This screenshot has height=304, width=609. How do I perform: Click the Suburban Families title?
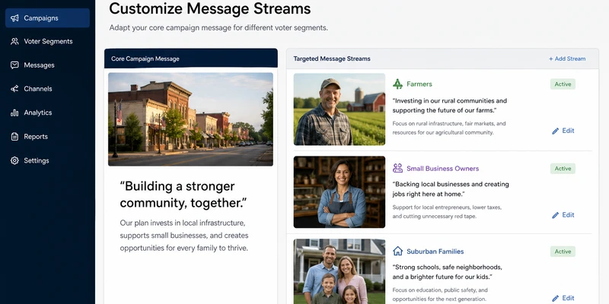coord(435,252)
